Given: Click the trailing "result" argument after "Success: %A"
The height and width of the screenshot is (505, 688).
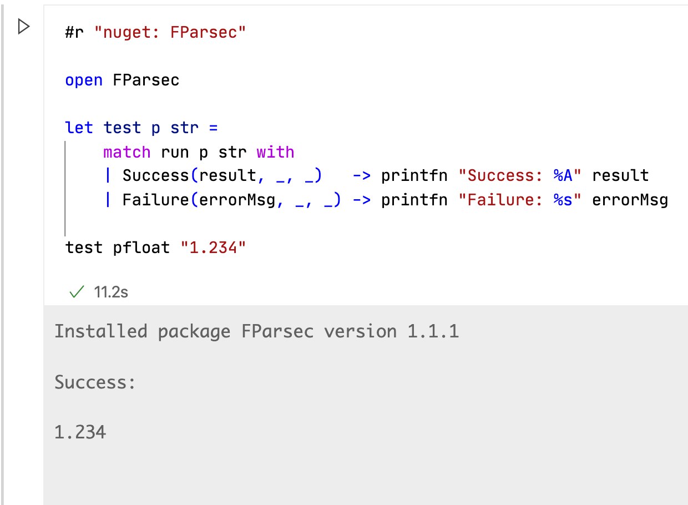Looking at the screenshot, I should (x=620, y=176).
